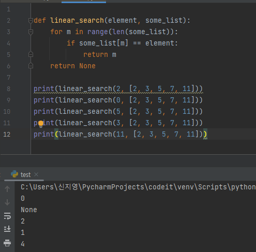Click the print icon in run panel
Viewport: 256px width, 252px height.
[x=7, y=243]
